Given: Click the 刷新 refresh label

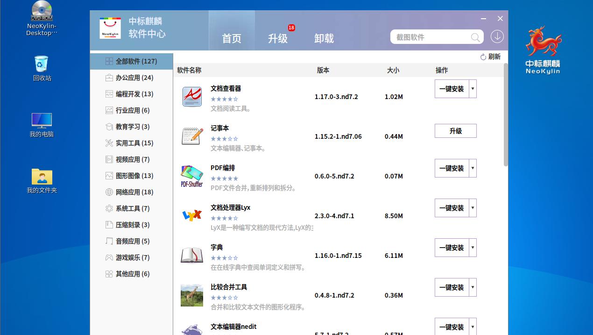Looking at the screenshot, I should [x=494, y=57].
